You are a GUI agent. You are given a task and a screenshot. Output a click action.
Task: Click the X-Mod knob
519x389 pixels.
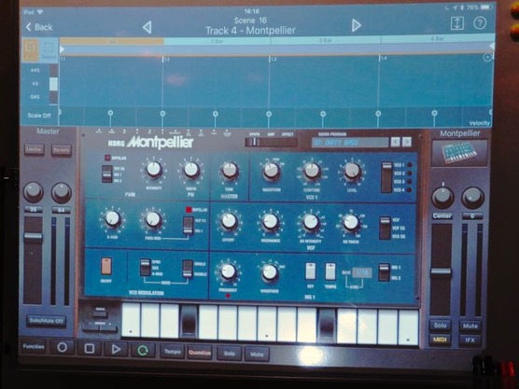113,218
